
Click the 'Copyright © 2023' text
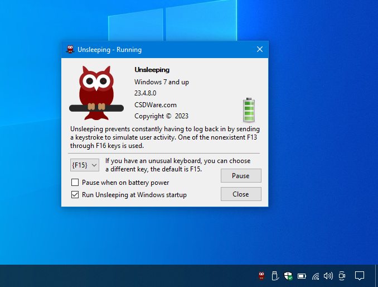[x=161, y=116]
